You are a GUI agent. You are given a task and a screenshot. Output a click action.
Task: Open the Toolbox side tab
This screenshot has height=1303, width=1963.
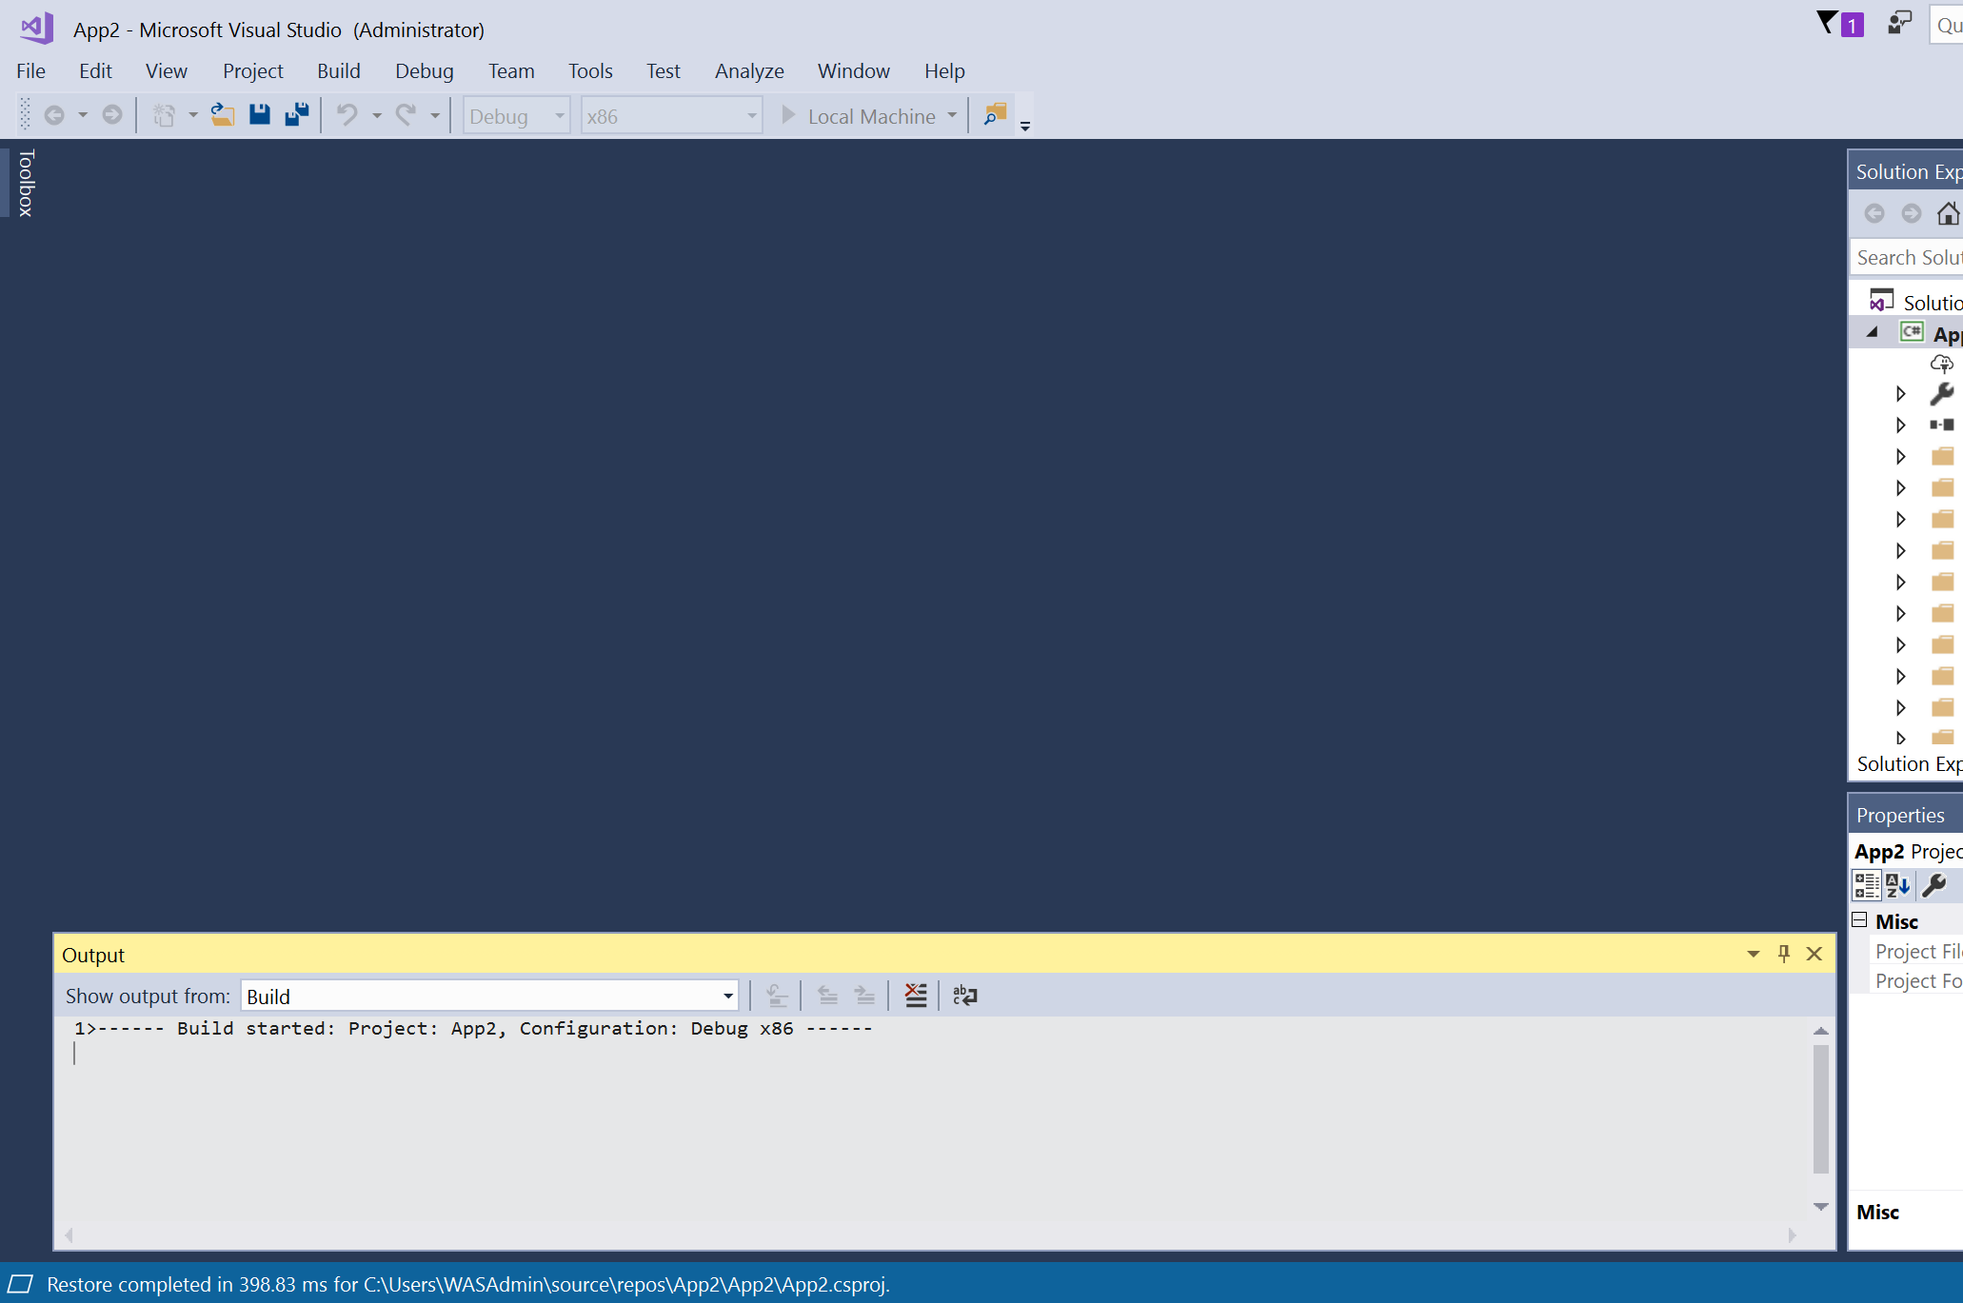pyautogui.click(x=26, y=183)
